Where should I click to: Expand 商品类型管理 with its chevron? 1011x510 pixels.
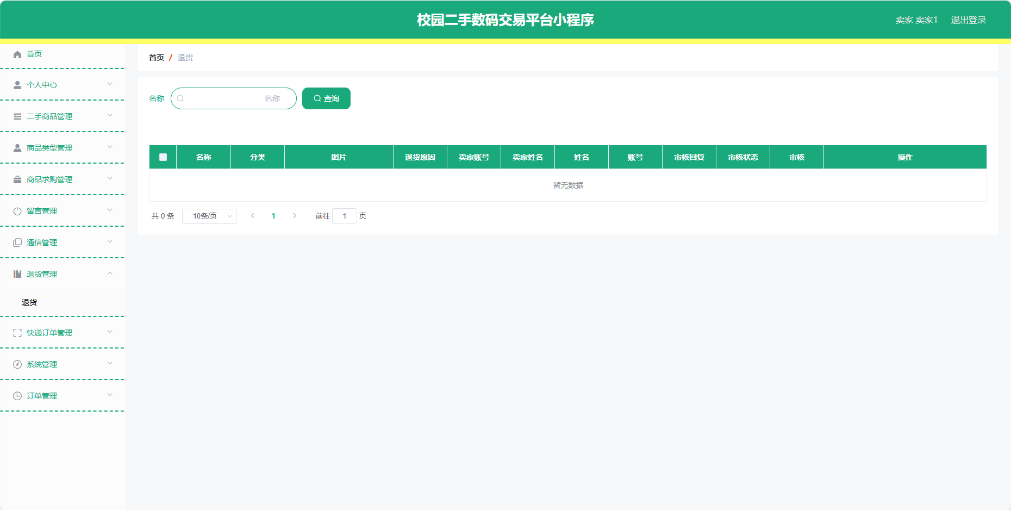tap(110, 147)
